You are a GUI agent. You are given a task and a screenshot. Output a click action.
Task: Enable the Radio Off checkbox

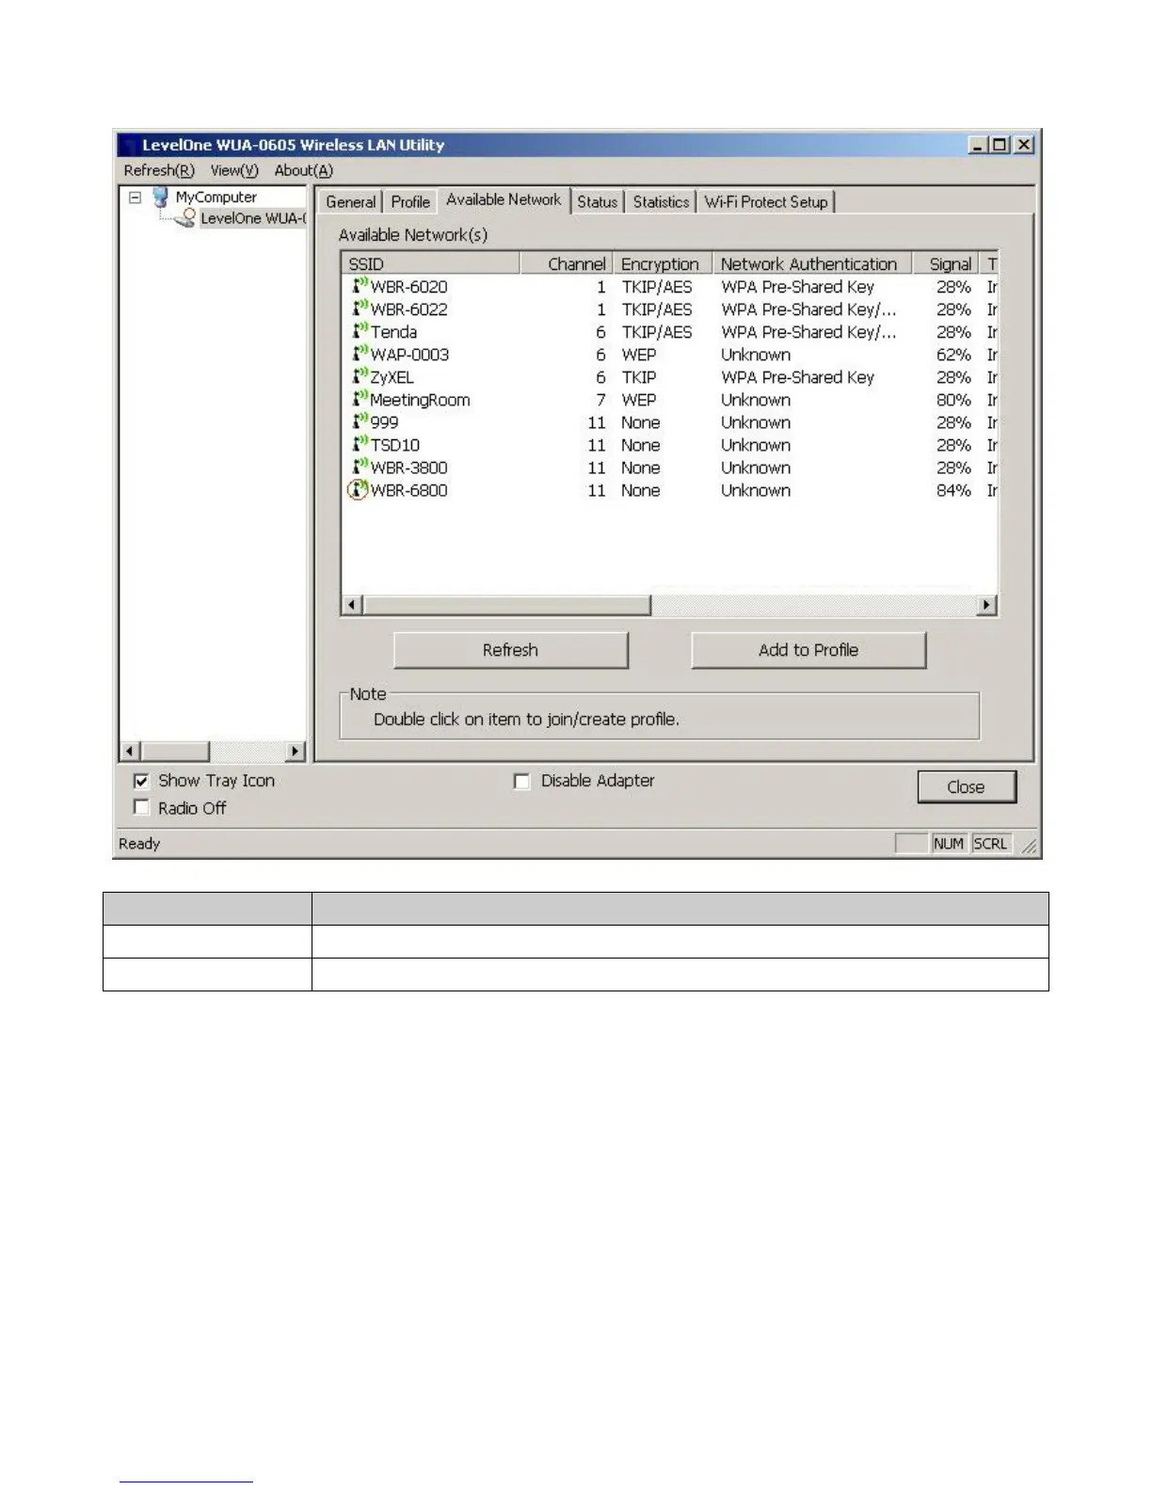point(141,807)
